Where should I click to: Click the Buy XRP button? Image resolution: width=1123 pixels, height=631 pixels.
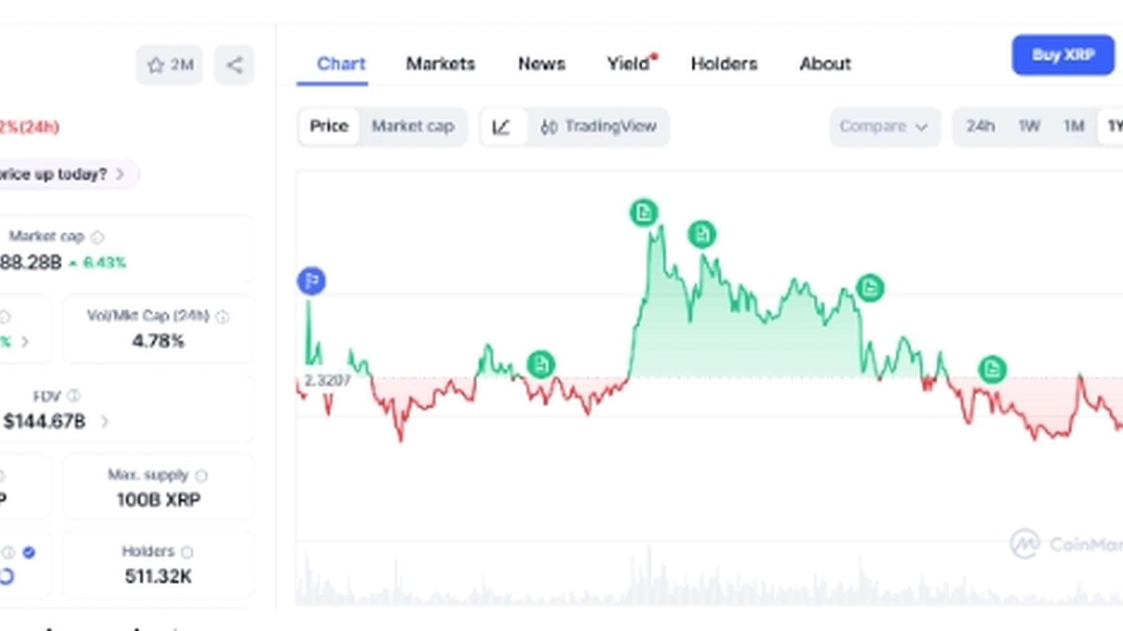pos(1063,55)
